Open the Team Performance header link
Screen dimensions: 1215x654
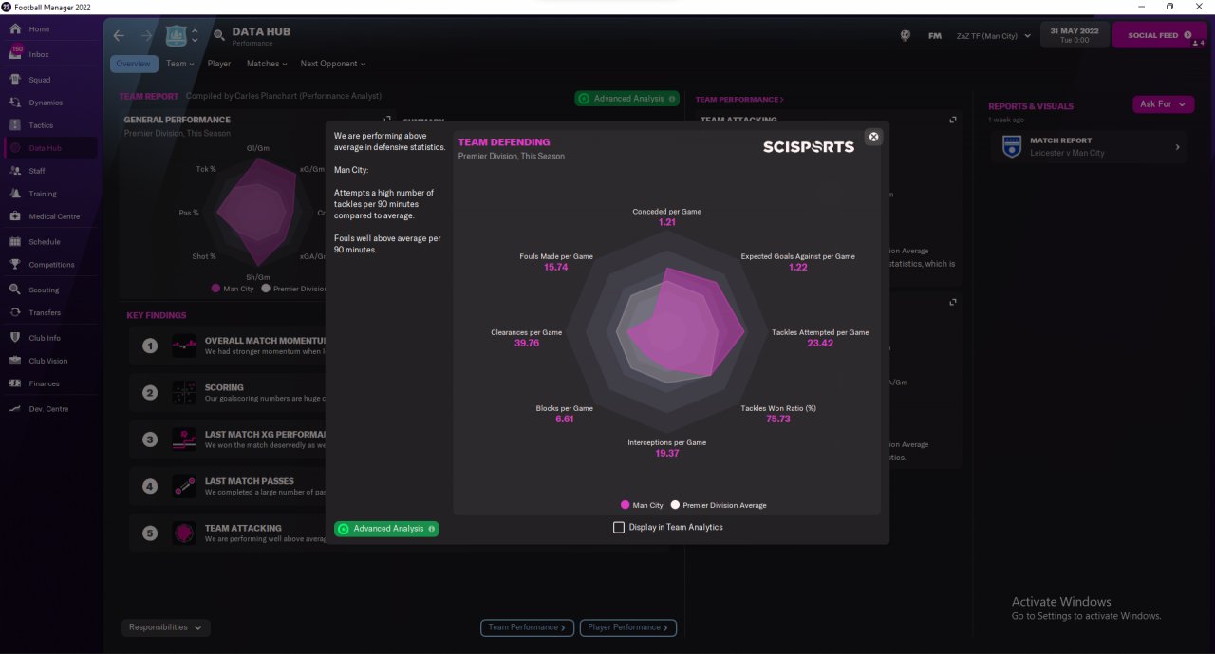tap(739, 99)
